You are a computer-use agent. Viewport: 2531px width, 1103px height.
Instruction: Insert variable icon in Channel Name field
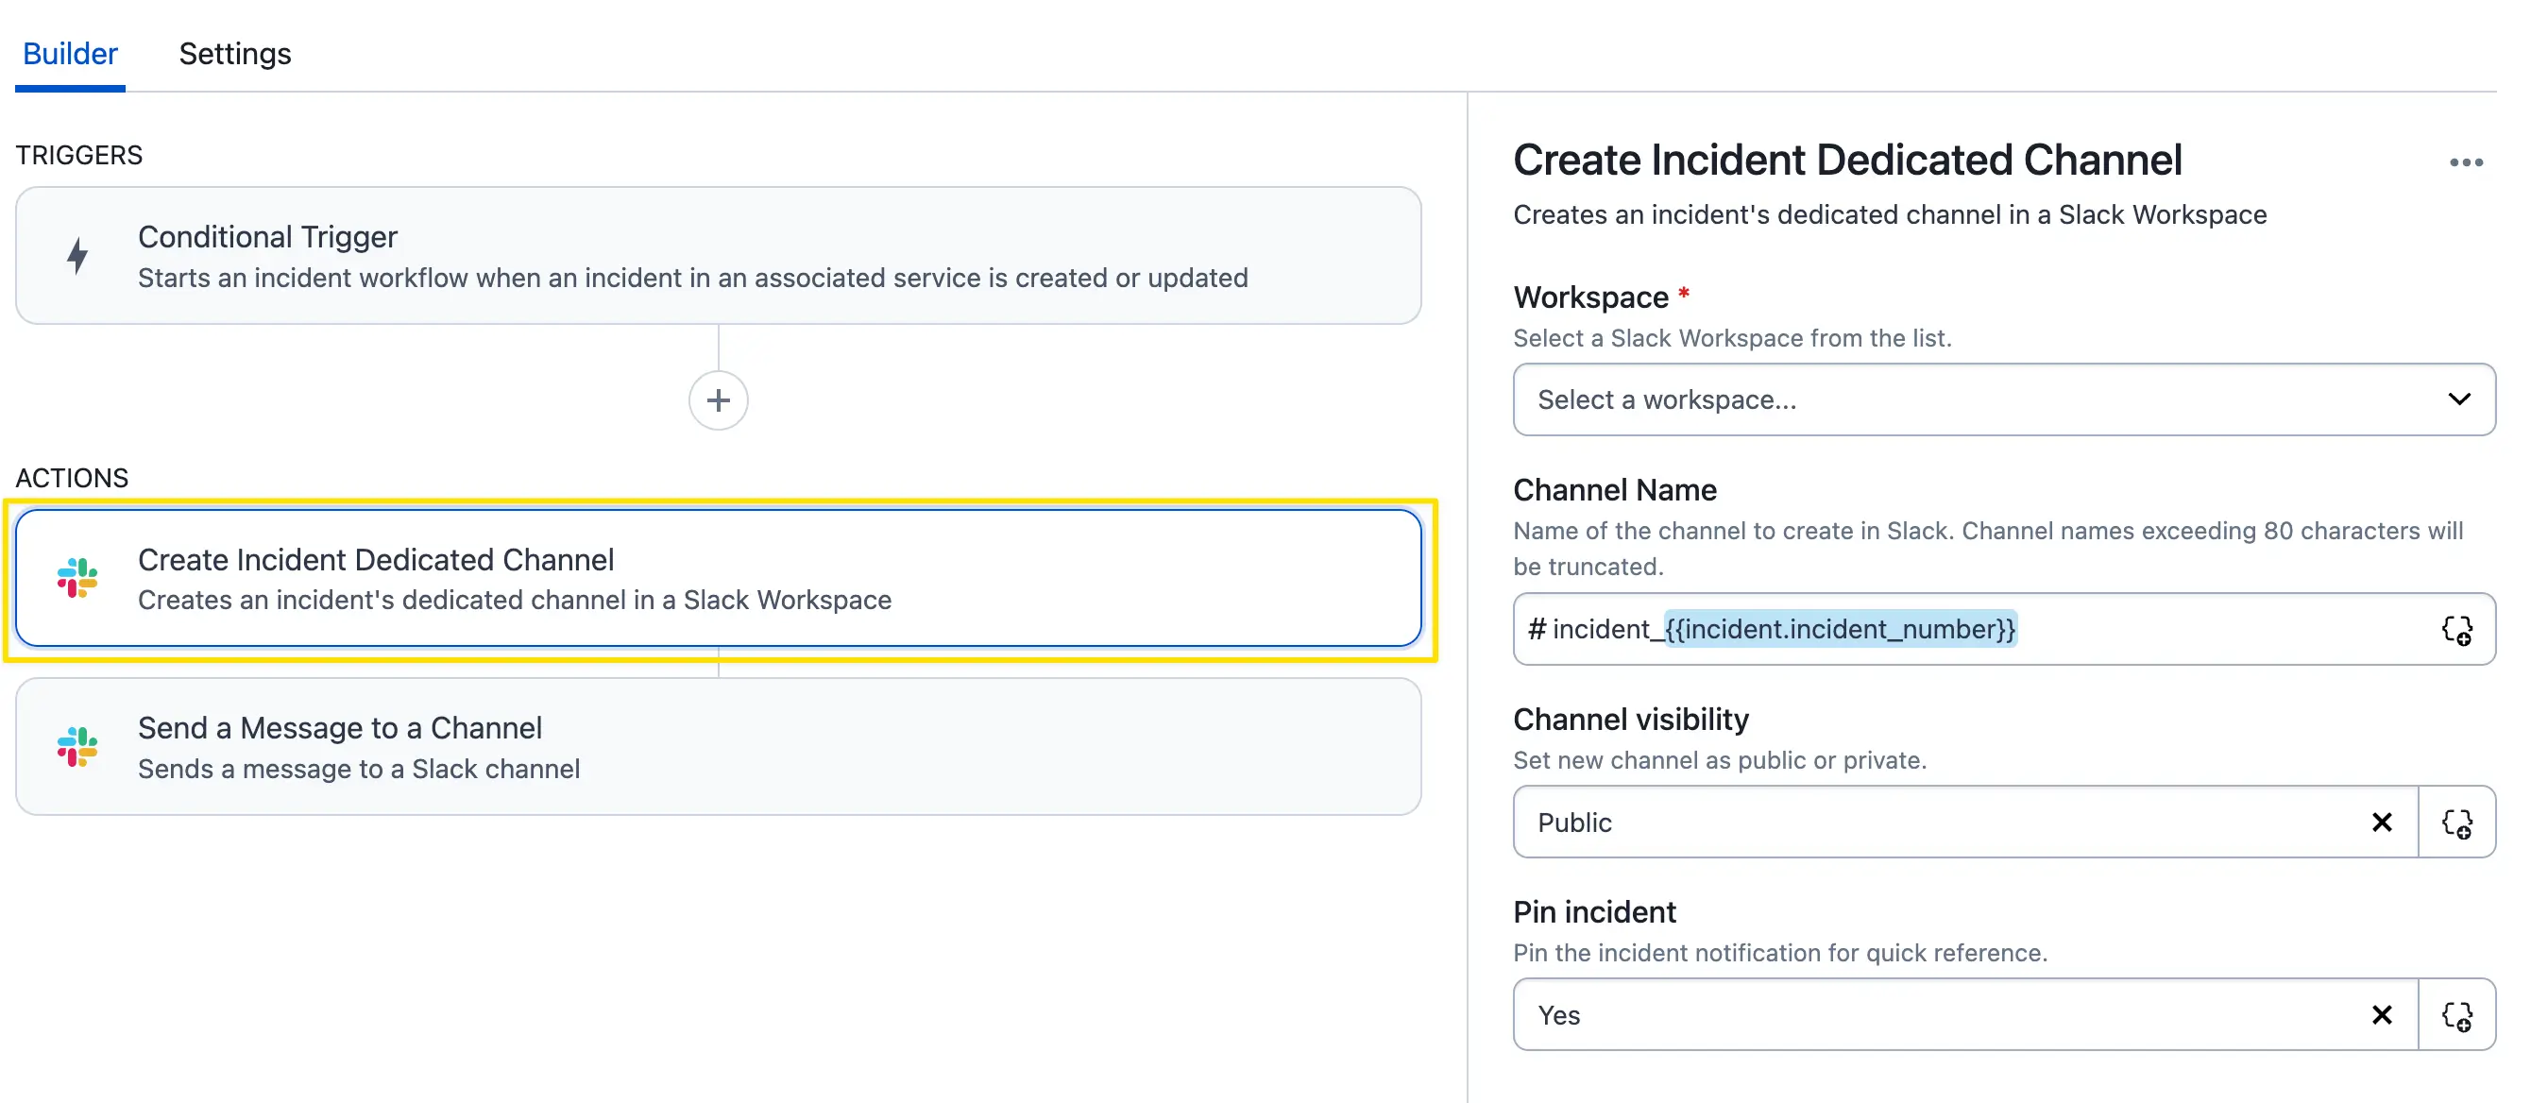[x=2456, y=630]
